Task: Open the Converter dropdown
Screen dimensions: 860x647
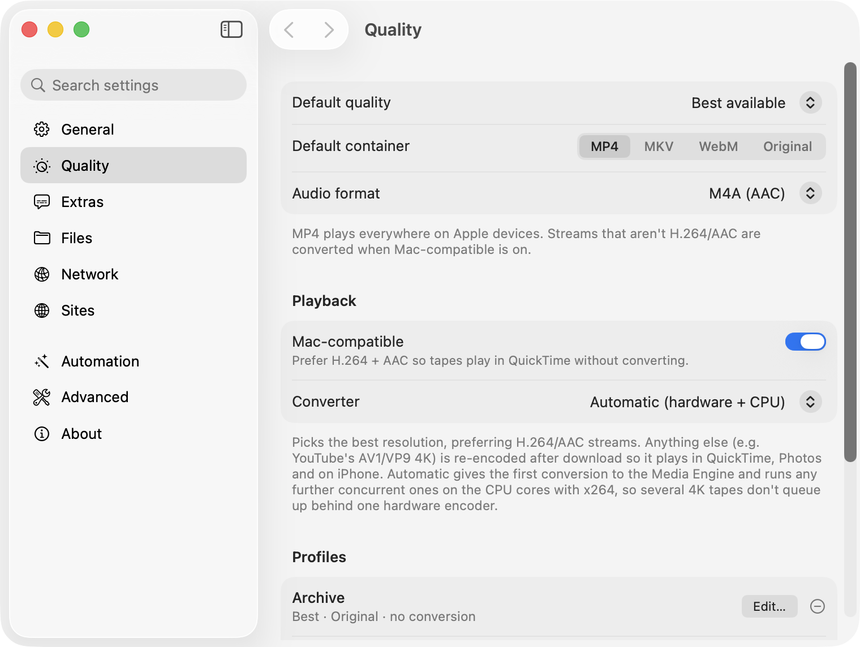Action: [x=811, y=402]
